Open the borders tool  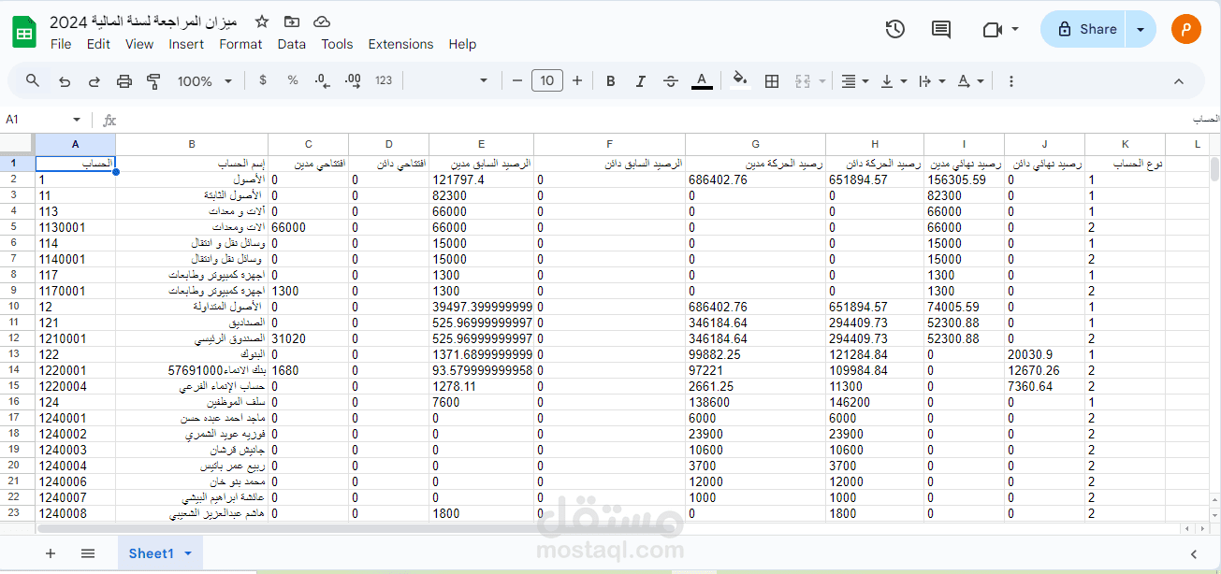pos(772,81)
